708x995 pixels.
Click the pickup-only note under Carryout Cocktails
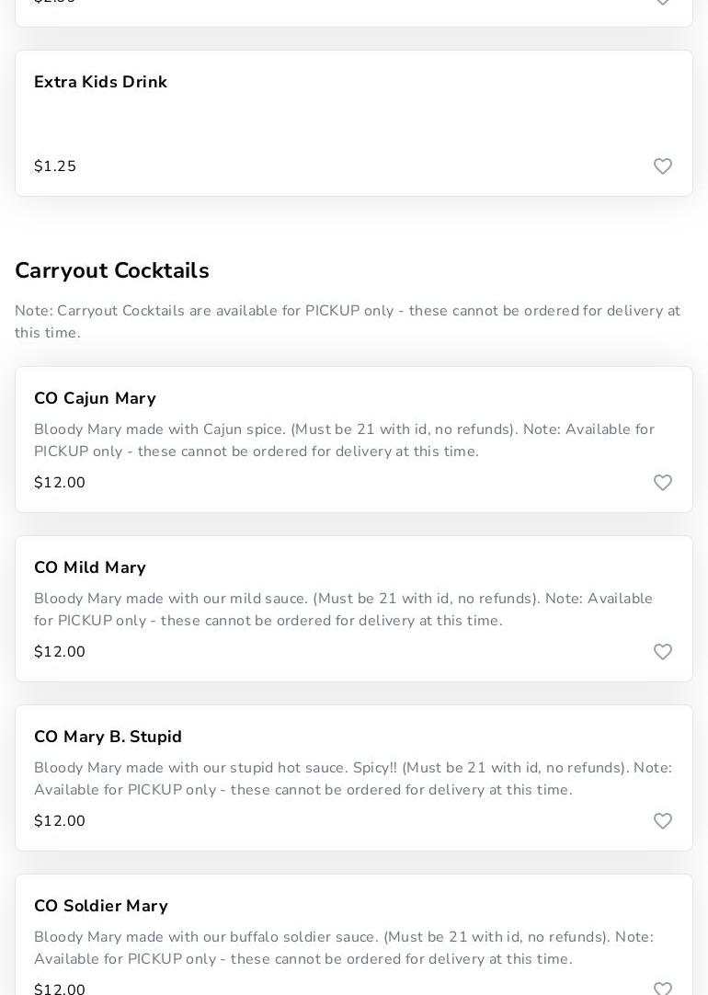[348, 322]
